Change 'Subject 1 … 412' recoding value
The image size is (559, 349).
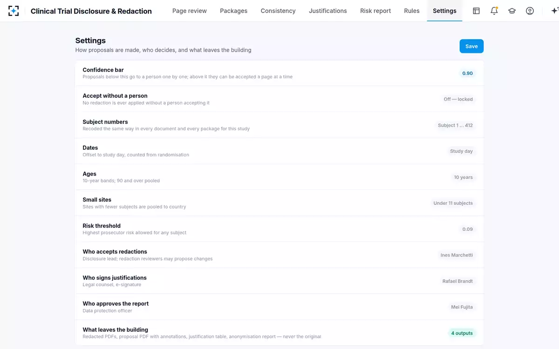pos(455,125)
